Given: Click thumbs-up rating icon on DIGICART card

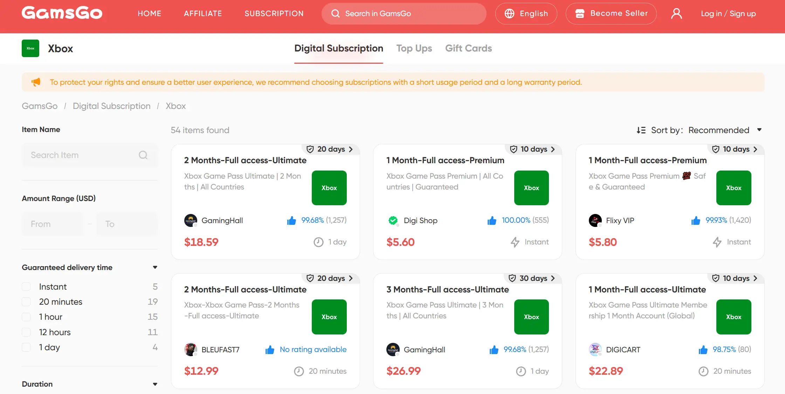Looking at the screenshot, I should 703,350.
